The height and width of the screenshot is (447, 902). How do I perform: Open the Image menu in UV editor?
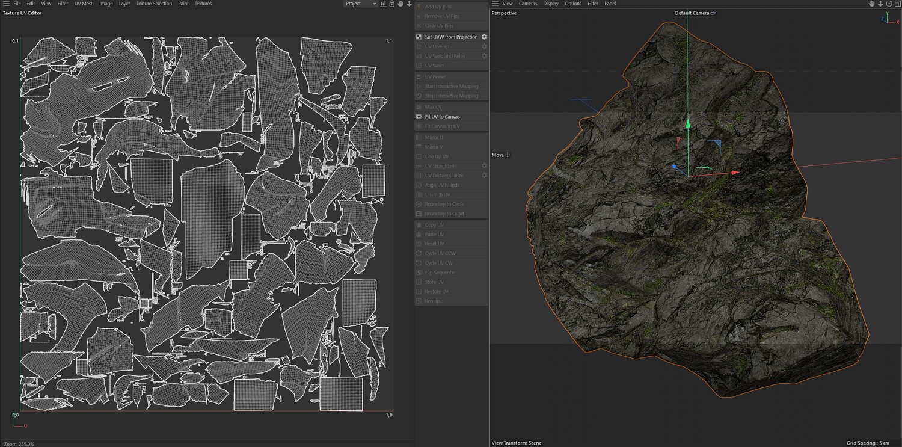tap(106, 4)
